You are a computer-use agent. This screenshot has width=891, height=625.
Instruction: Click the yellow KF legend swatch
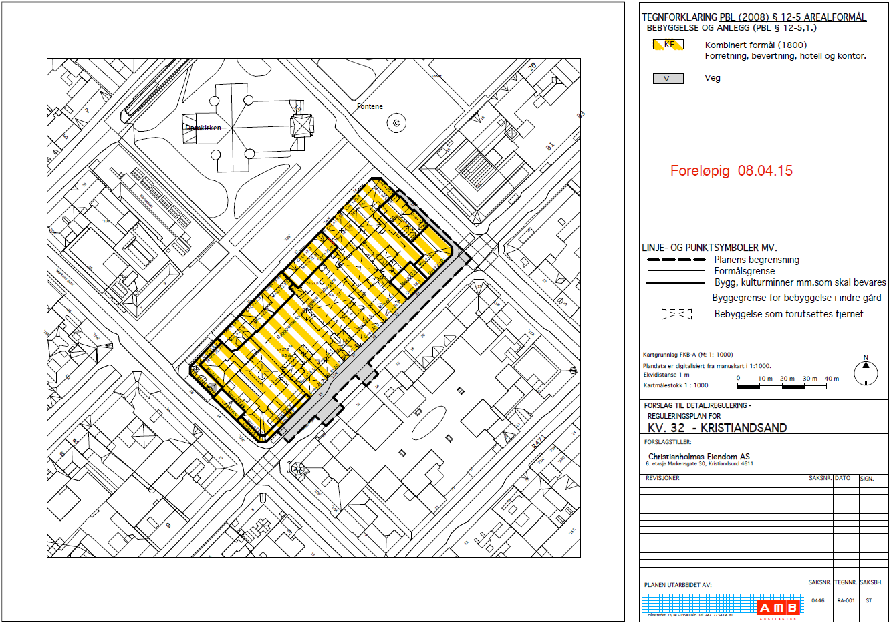[x=668, y=45]
